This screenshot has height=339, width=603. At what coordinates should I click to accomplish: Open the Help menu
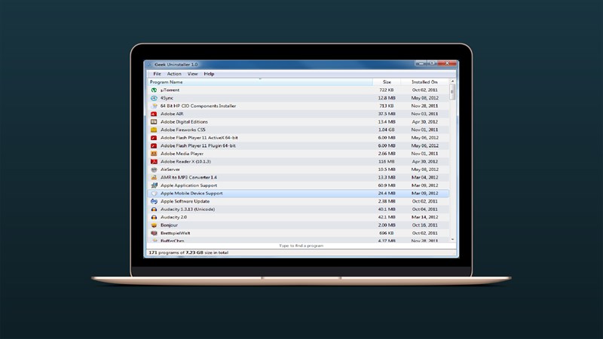click(x=209, y=74)
